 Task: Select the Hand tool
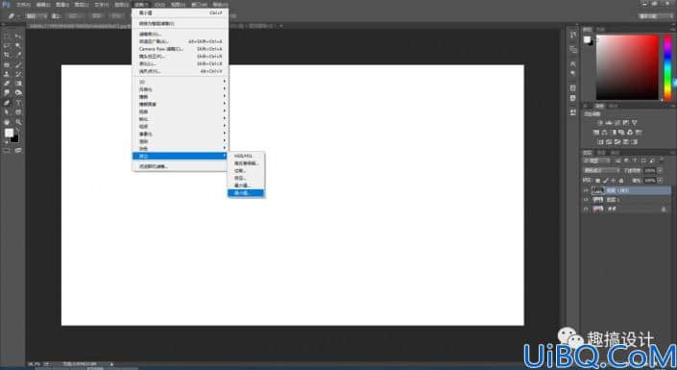[x=7, y=122]
